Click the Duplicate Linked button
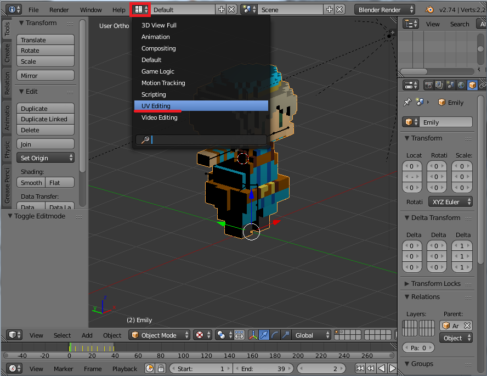 point(46,119)
